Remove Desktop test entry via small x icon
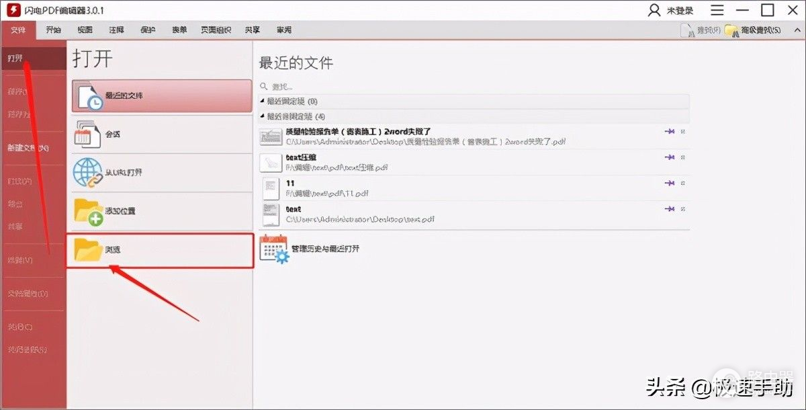Viewport: 806px width, 410px height. pyautogui.click(x=683, y=209)
